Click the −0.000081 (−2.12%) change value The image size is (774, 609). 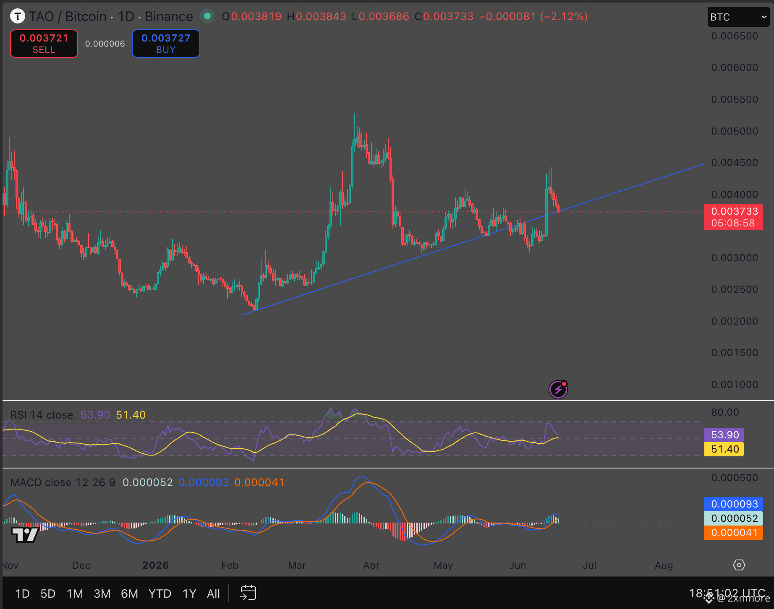[x=533, y=16]
